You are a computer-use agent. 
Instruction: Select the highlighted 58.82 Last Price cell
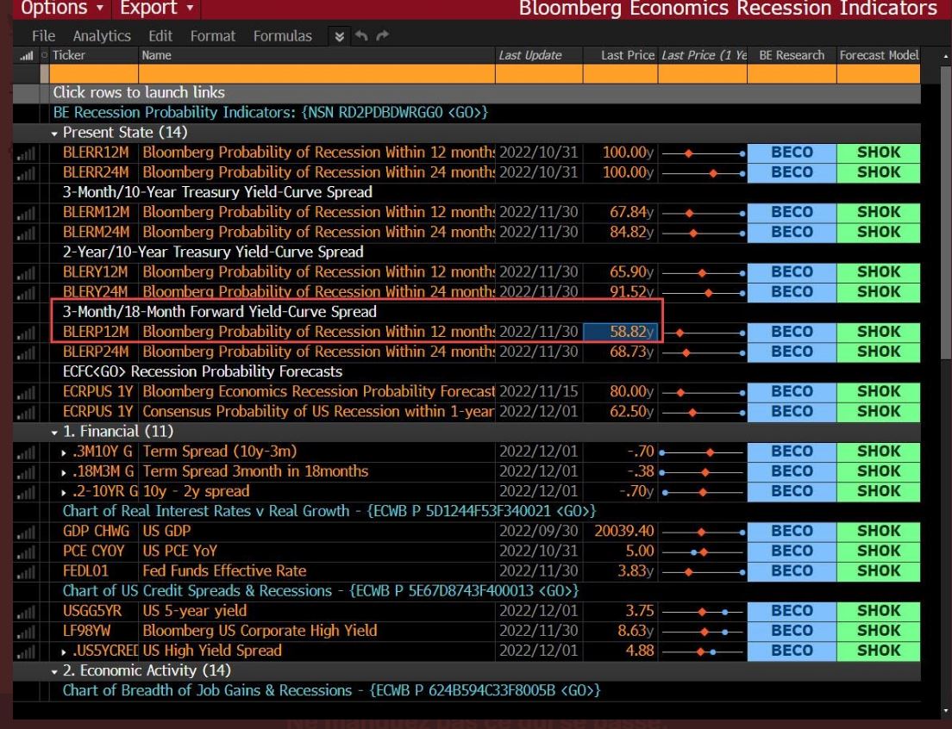coord(620,333)
